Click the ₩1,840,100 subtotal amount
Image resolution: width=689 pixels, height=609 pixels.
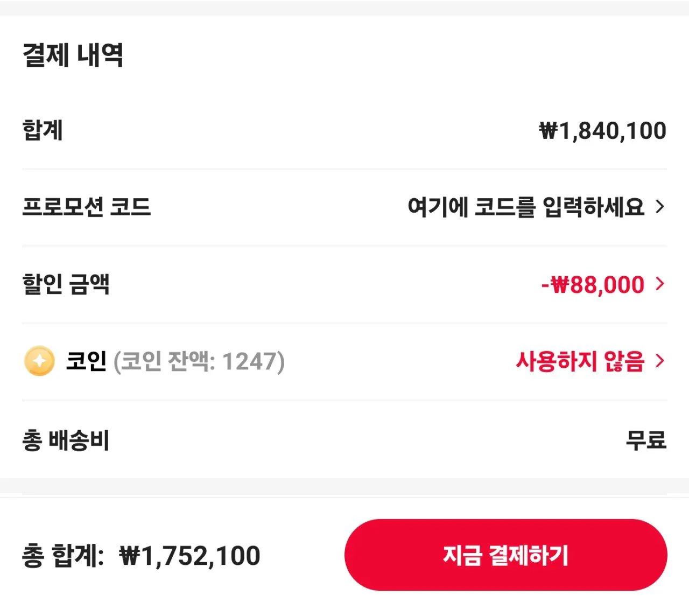pyautogui.click(x=602, y=130)
